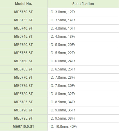
Task: Select model ME6710.0.ST cell
Action: pyautogui.click(x=24, y=127)
